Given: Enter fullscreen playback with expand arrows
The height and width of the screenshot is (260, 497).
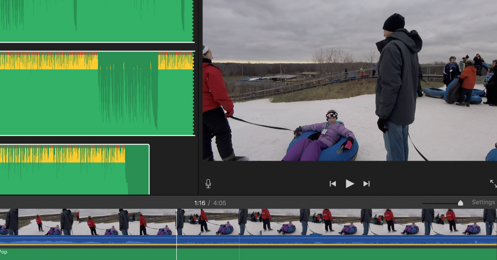Looking at the screenshot, I should click(x=493, y=183).
